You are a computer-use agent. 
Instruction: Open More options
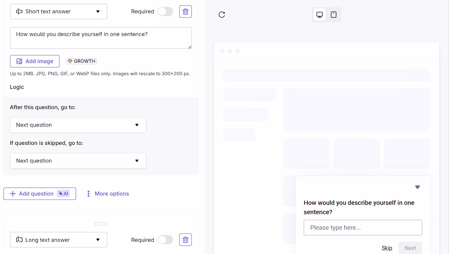click(108, 193)
